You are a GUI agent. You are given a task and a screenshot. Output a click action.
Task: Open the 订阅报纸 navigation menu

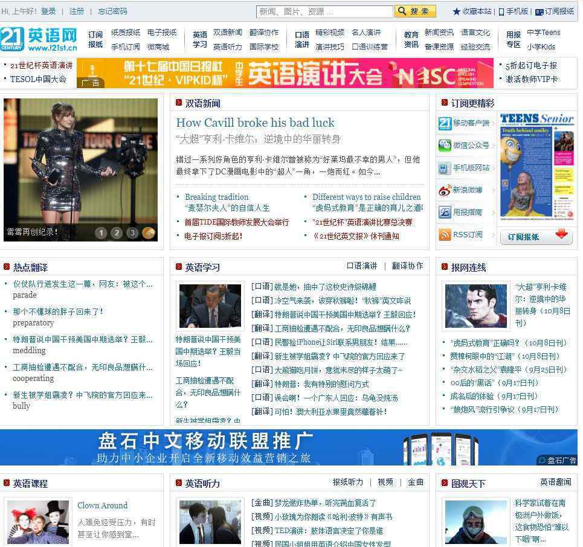tap(95, 40)
